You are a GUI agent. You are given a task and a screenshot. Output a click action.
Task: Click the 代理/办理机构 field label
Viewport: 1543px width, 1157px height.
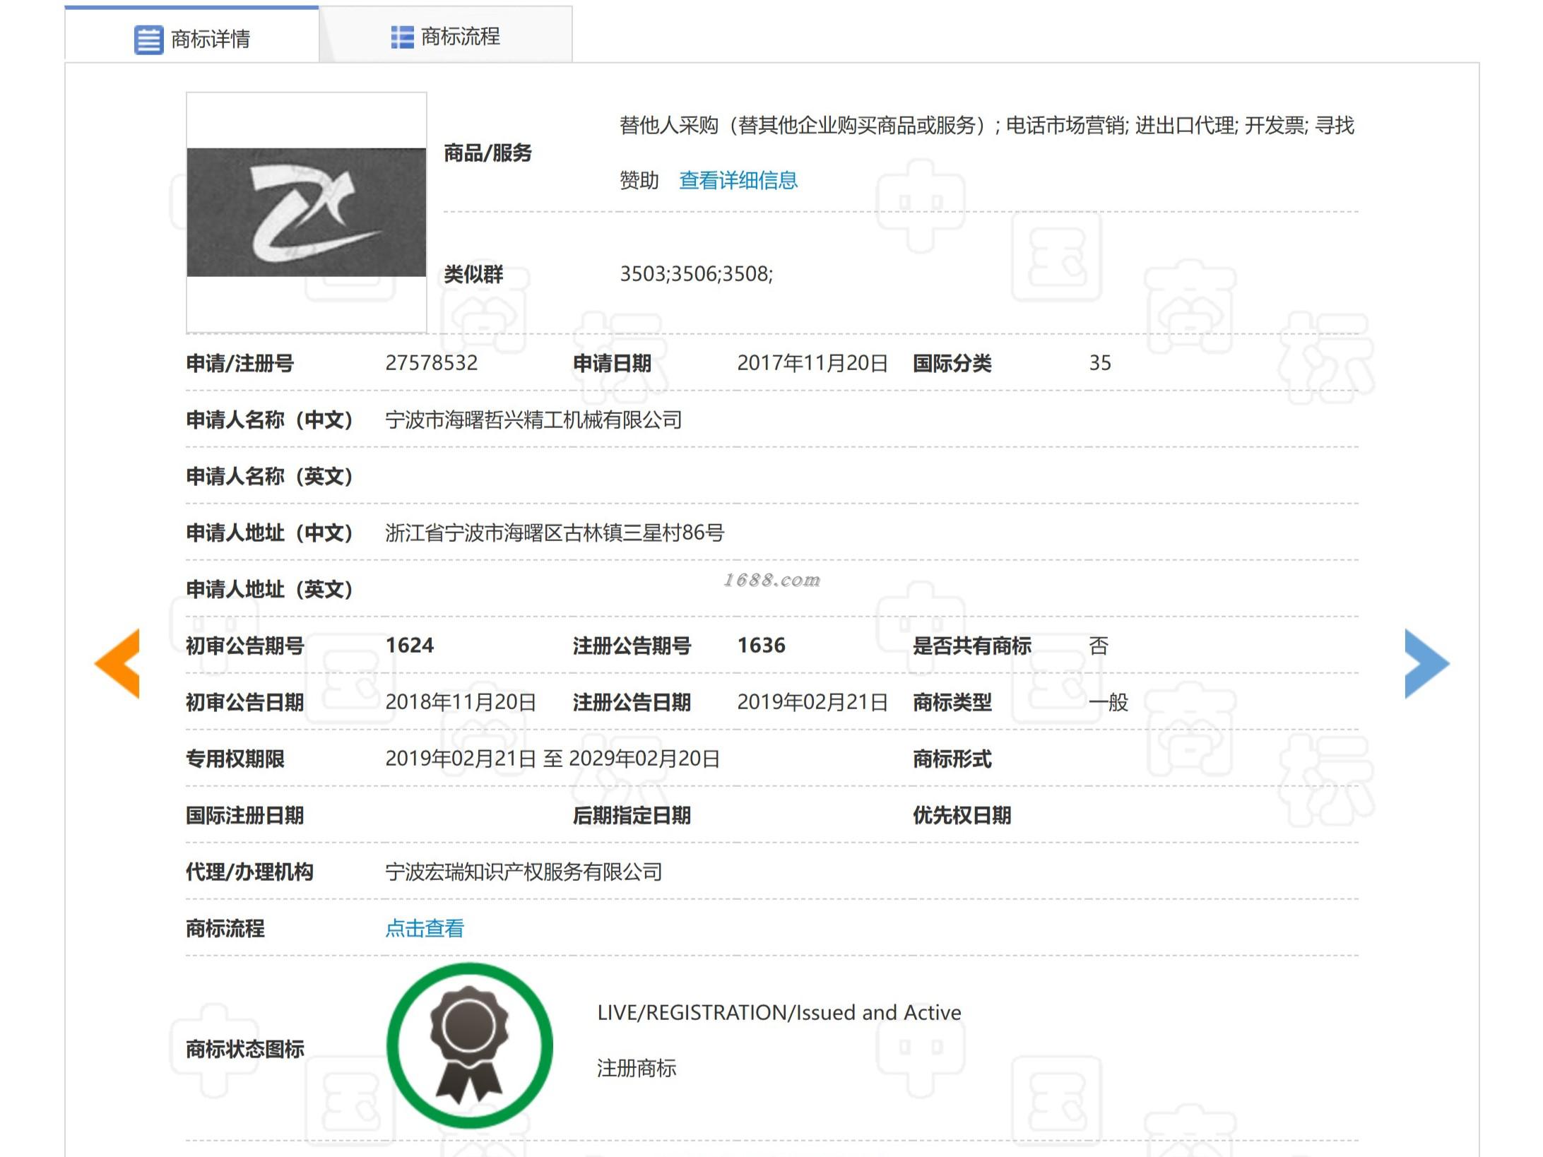pyautogui.click(x=249, y=872)
